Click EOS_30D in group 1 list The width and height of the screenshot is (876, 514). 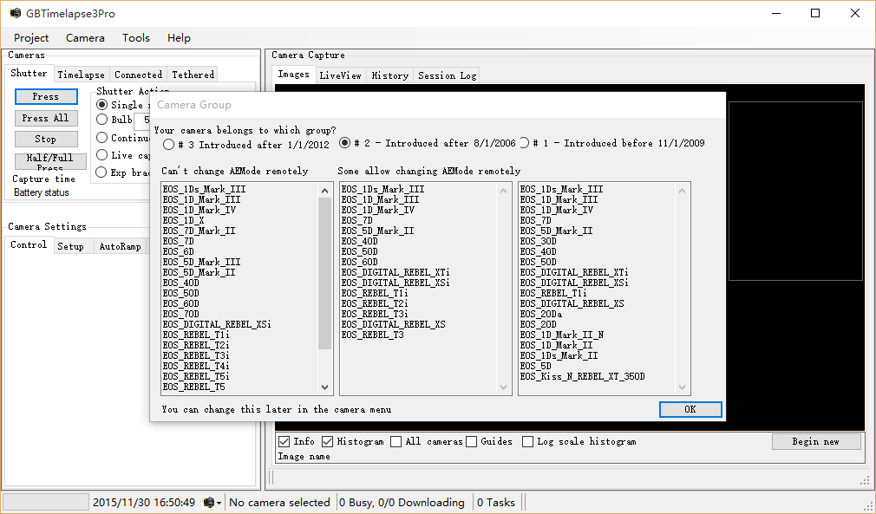coord(539,241)
